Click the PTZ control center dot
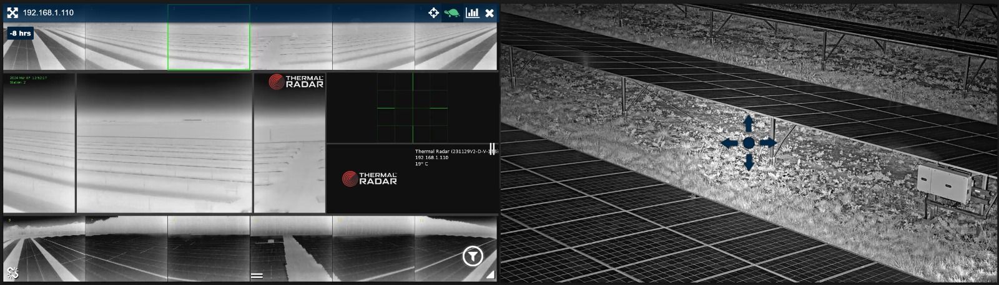 tap(748, 143)
